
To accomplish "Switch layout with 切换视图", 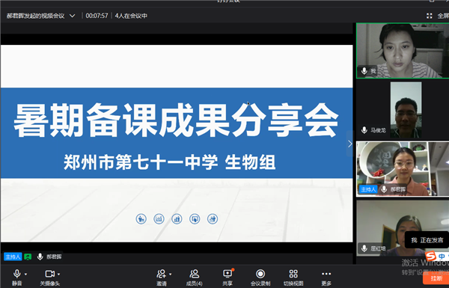I will pos(293,277).
